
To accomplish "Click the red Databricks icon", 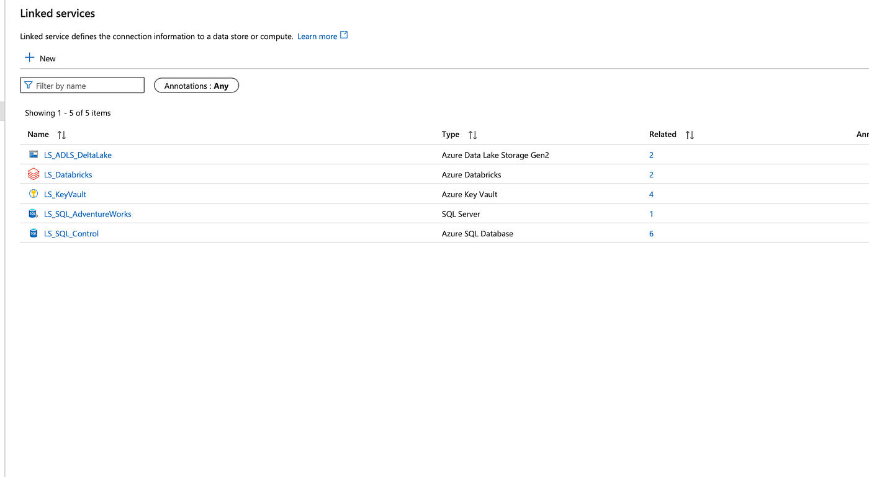I will 34,174.
